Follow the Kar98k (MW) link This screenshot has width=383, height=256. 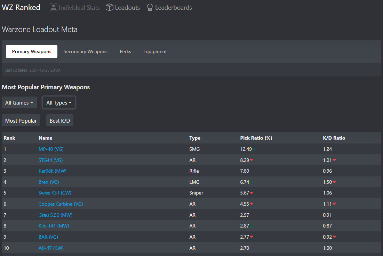[53, 171]
